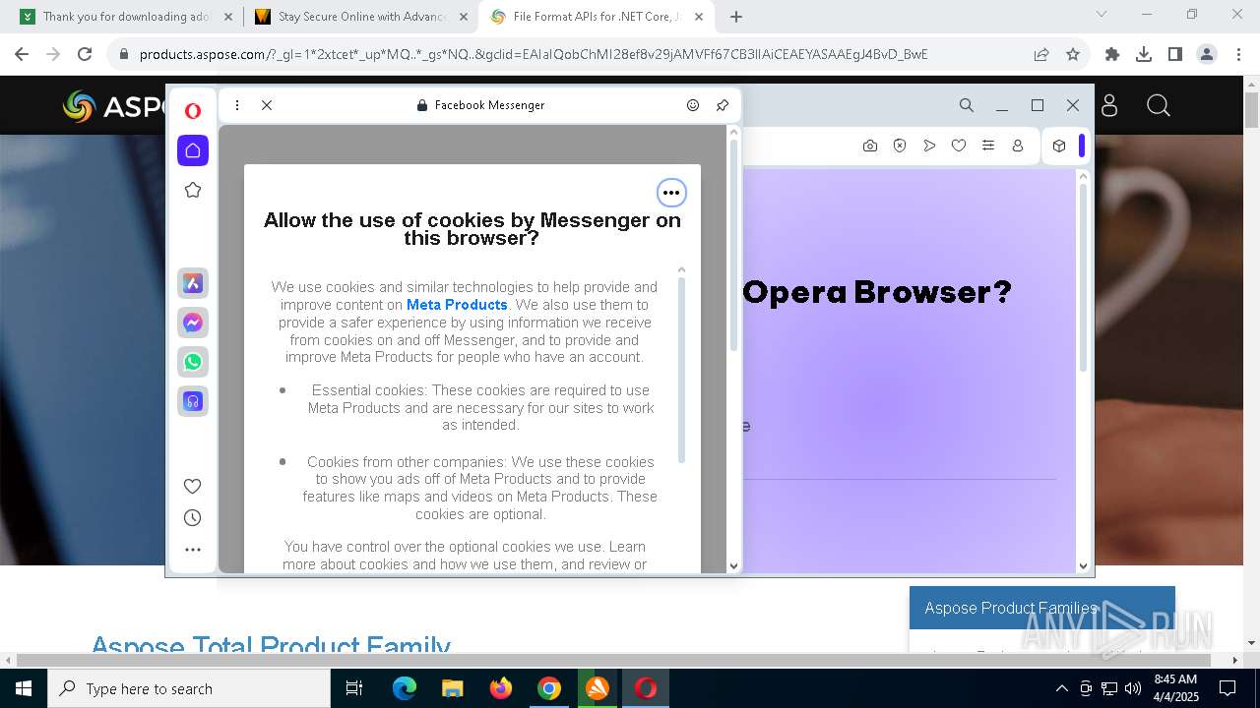Open Chrome extensions puzzle icon
1260x708 pixels.
pyautogui.click(x=1112, y=54)
